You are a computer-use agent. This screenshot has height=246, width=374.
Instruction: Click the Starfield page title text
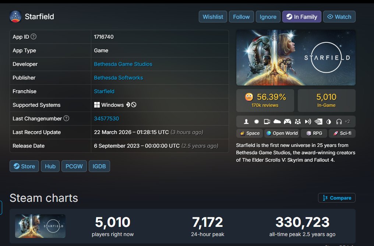coord(39,17)
